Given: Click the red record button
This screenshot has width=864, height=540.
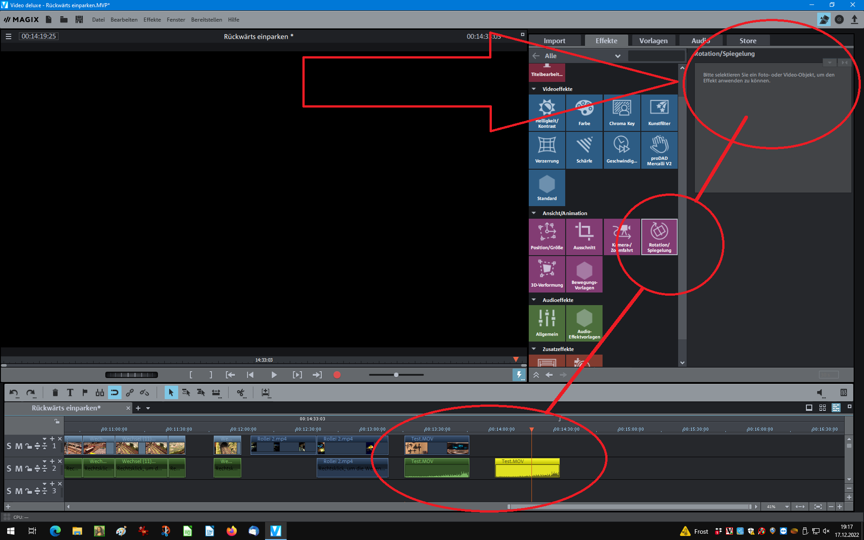Looking at the screenshot, I should (x=337, y=375).
